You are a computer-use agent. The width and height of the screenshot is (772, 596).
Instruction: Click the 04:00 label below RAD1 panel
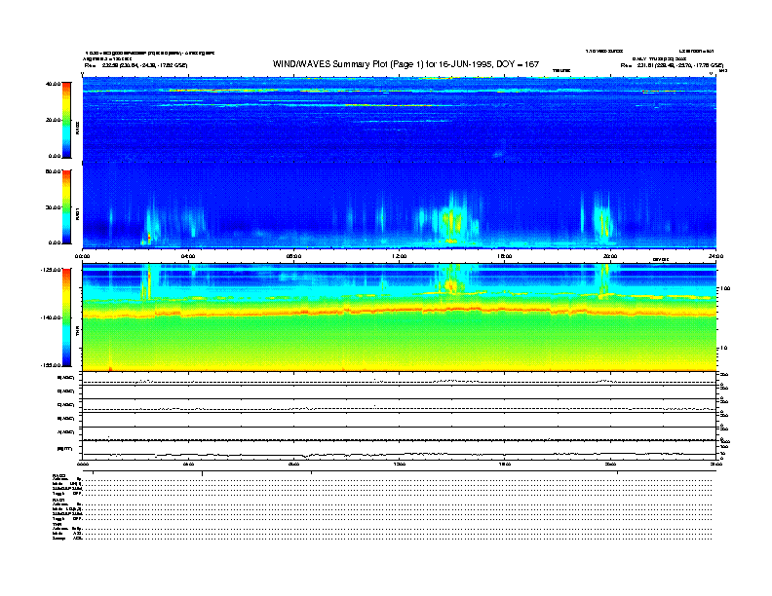pyautogui.click(x=188, y=256)
